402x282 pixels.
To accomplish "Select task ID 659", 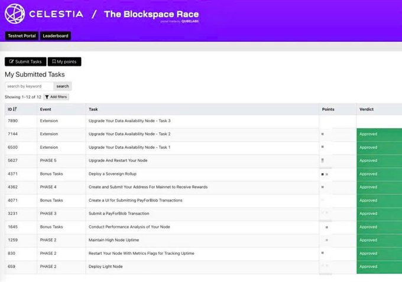I will pyautogui.click(x=11, y=267).
